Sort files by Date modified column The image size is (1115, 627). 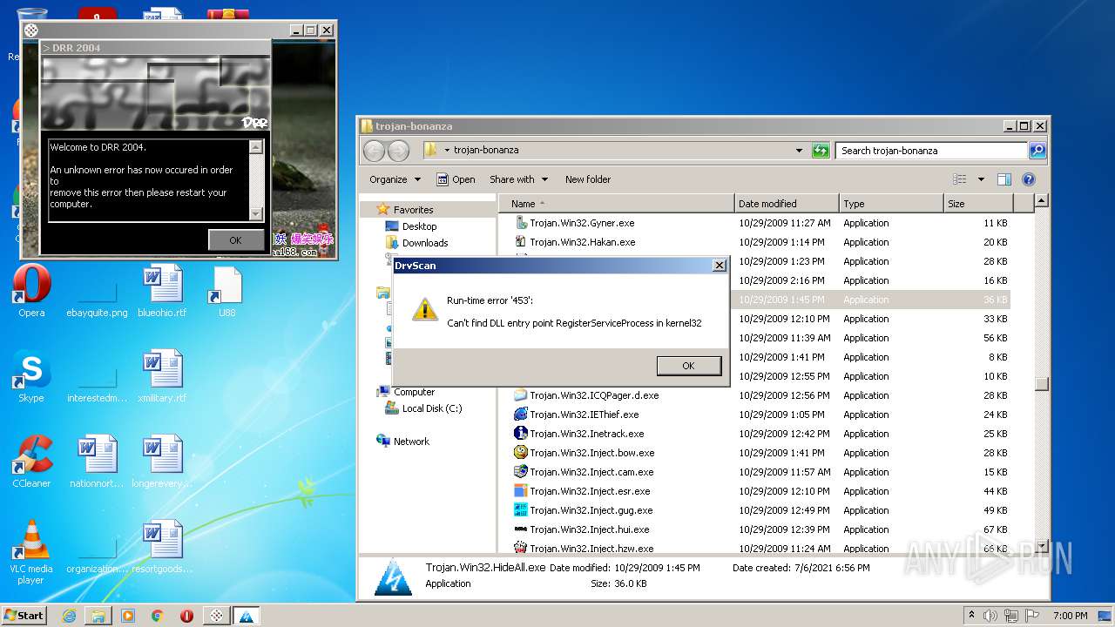pos(787,204)
